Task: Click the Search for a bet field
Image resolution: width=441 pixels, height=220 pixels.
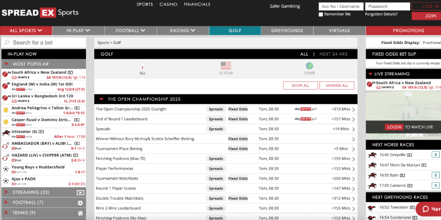Action: click(44, 43)
